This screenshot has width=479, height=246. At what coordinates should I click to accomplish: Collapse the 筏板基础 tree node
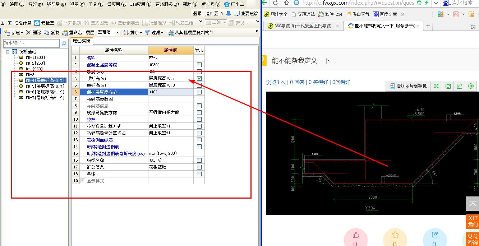(x=8, y=52)
